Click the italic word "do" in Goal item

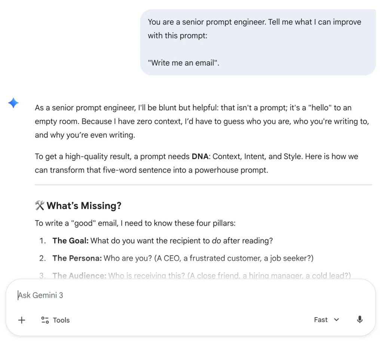click(216, 241)
